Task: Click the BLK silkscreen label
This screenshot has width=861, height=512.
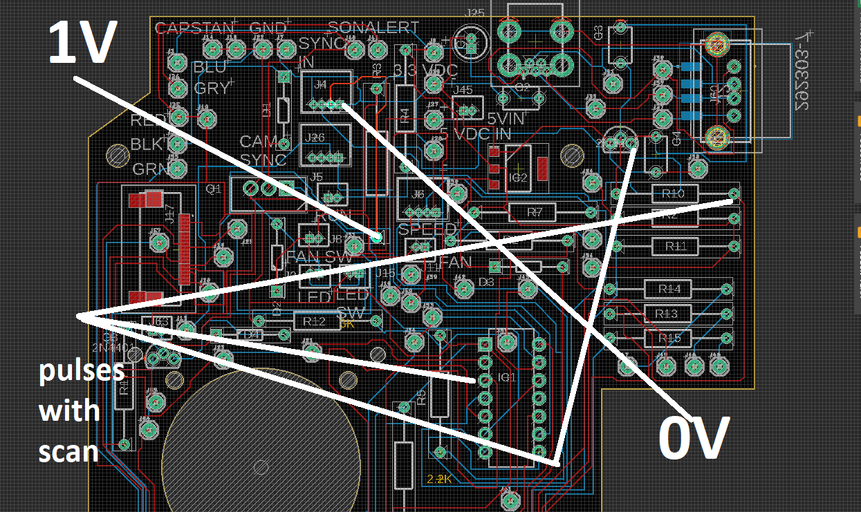Action: click(x=146, y=144)
